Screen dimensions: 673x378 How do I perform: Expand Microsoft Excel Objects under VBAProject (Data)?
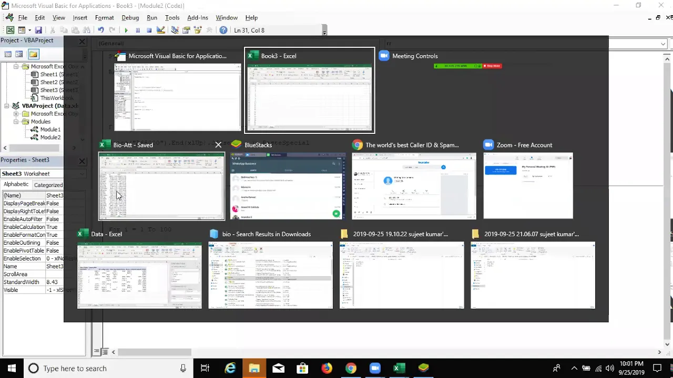coord(16,114)
